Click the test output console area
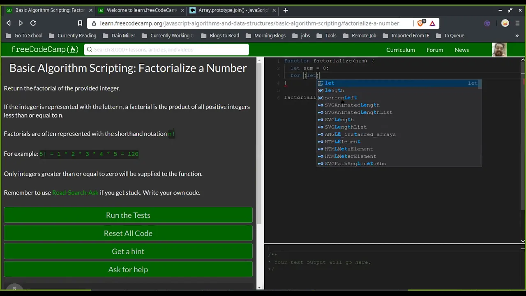The height and width of the screenshot is (296, 526). coord(394,267)
